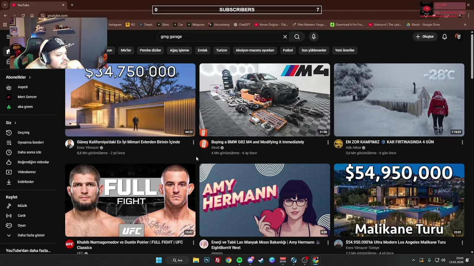Expand the Siz section chevron
The width and height of the screenshot is (474, 266).
click(x=15, y=123)
